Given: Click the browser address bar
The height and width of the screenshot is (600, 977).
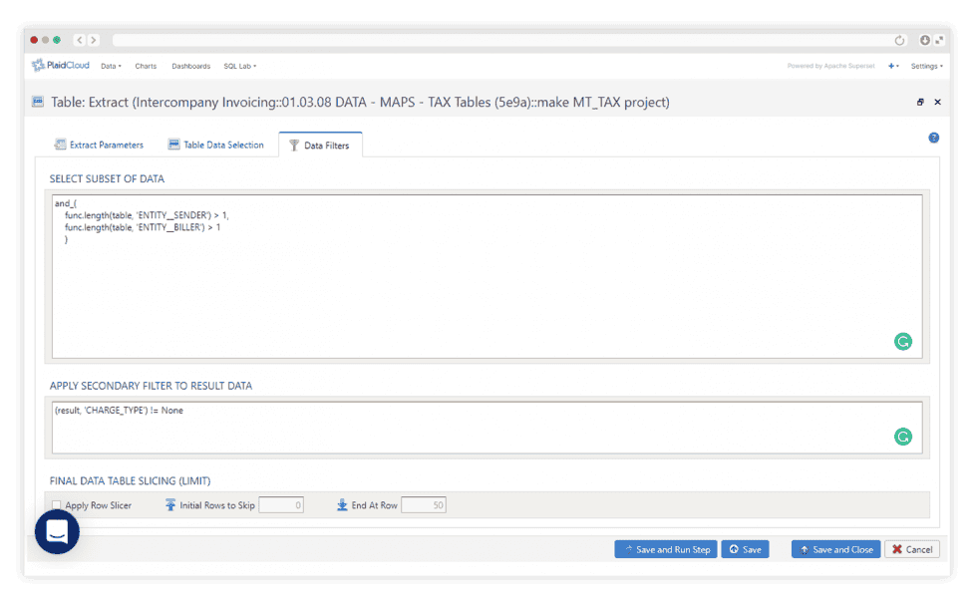Looking at the screenshot, I should [x=501, y=41].
